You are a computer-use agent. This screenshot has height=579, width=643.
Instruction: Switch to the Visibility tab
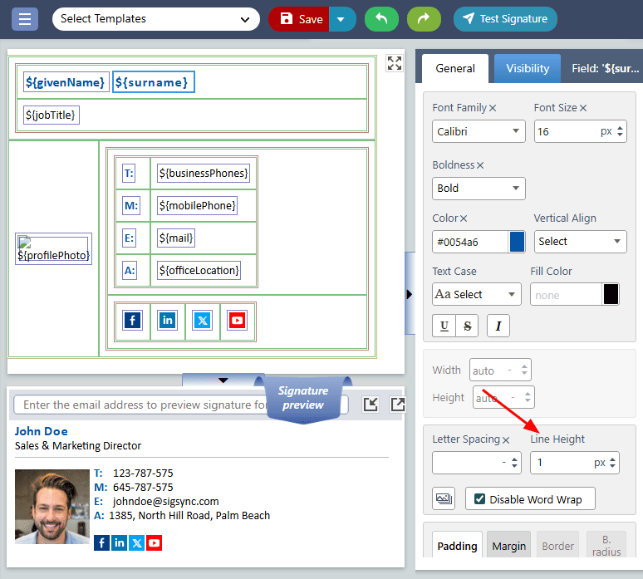click(528, 68)
